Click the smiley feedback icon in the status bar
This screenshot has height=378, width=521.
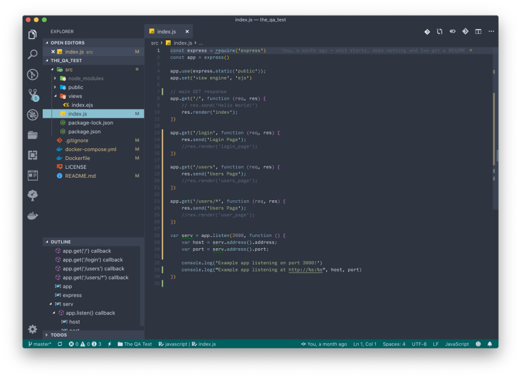pos(478,344)
